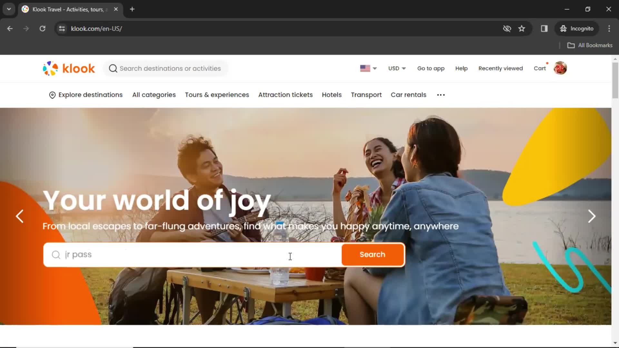Open the search field icon

(56, 254)
